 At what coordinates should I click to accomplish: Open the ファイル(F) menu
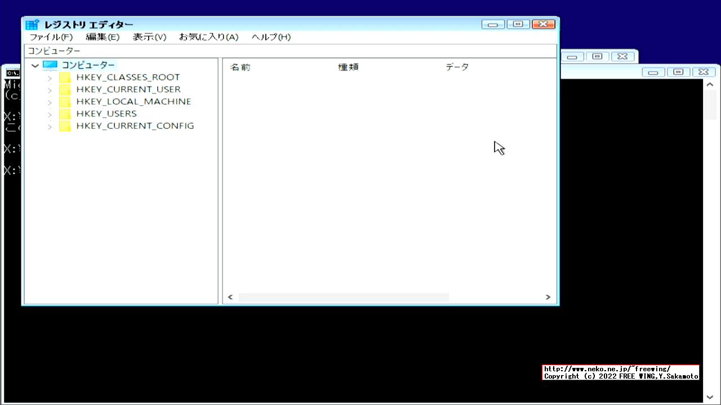(x=51, y=37)
